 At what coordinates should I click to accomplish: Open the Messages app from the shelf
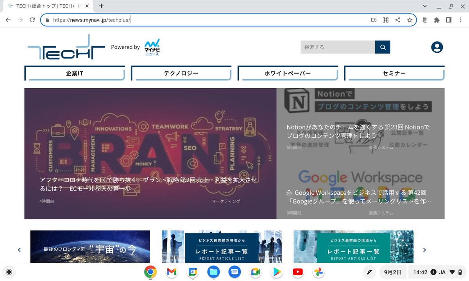[234, 272]
